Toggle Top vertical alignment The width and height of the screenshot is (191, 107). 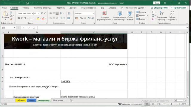point(50,13)
